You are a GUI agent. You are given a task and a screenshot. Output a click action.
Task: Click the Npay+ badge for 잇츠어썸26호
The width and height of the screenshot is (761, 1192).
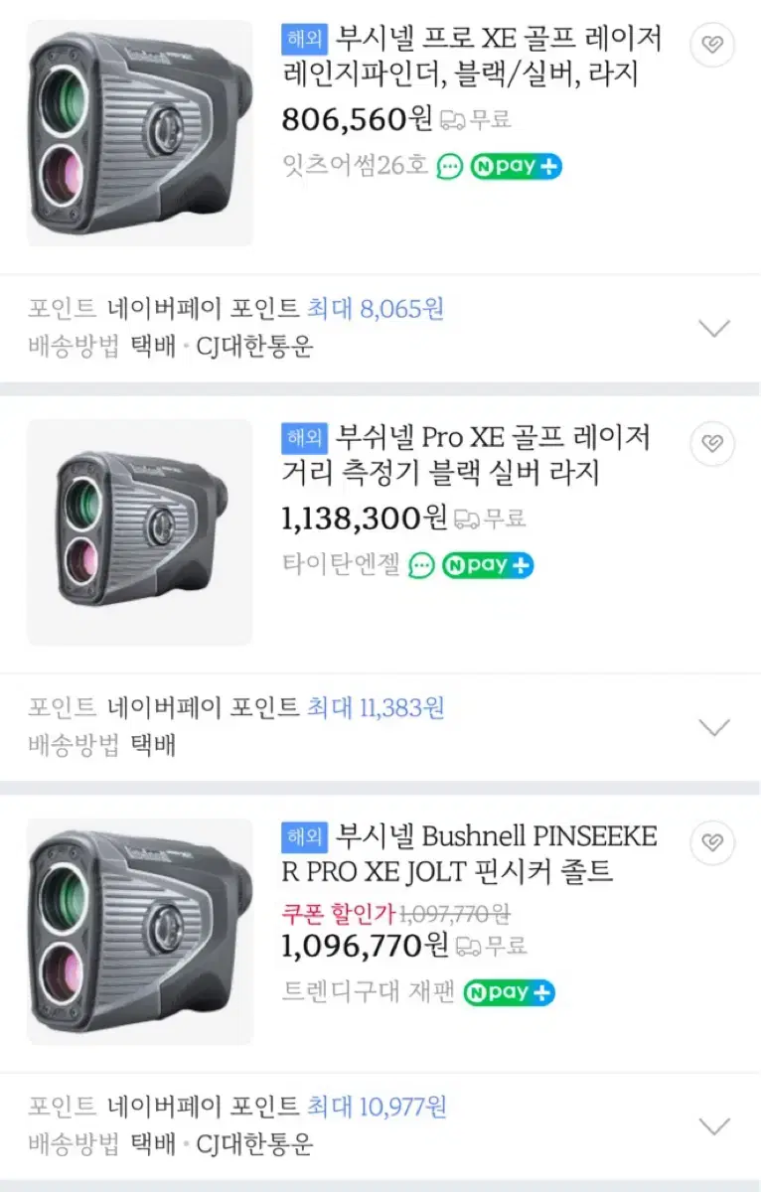tap(516, 167)
